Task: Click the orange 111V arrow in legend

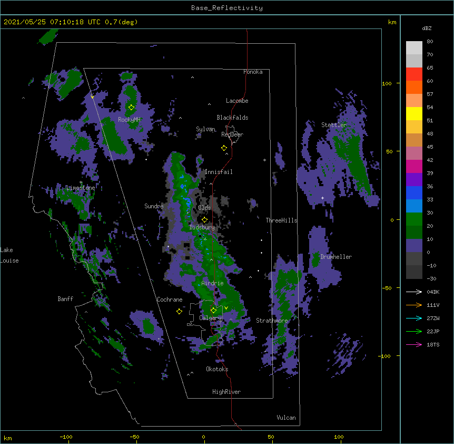Action: pyautogui.click(x=414, y=305)
